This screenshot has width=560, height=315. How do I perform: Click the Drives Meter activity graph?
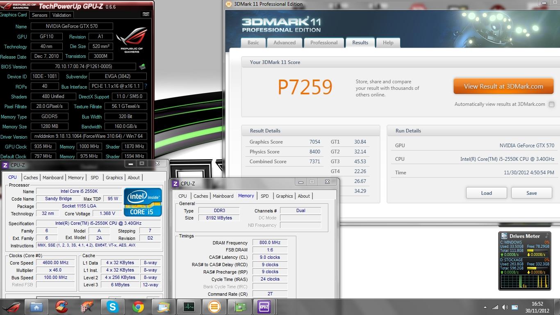(525, 281)
